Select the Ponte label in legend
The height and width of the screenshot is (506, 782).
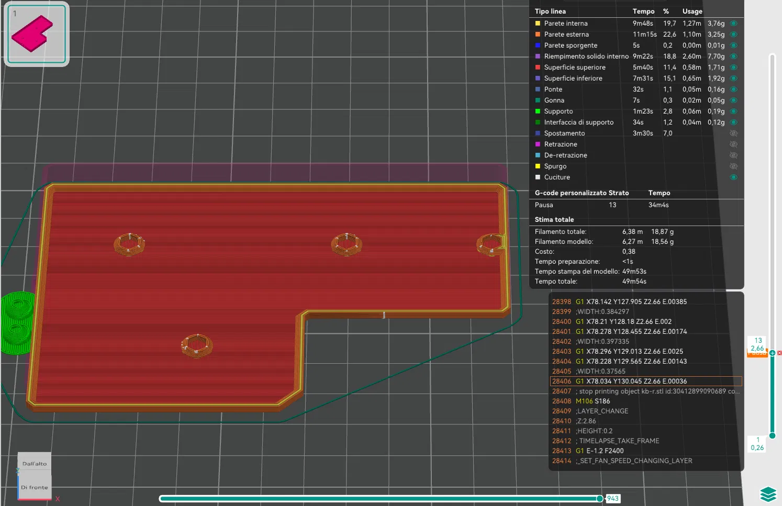(x=553, y=89)
